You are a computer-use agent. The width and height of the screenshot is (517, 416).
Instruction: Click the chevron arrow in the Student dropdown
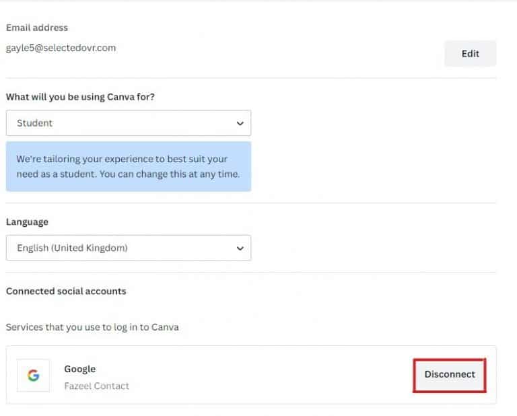point(240,123)
